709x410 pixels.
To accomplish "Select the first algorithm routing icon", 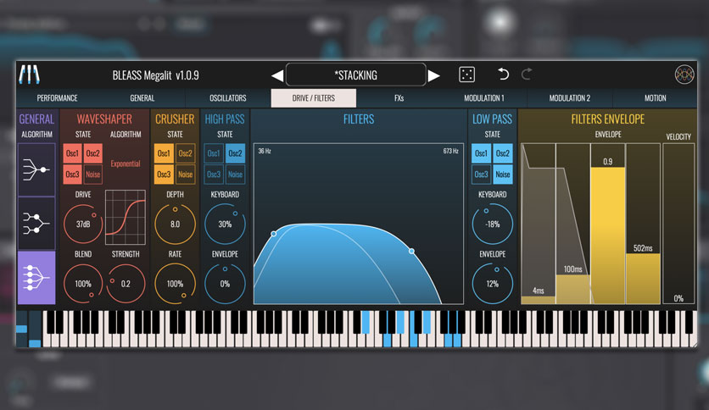I will [36, 169].
